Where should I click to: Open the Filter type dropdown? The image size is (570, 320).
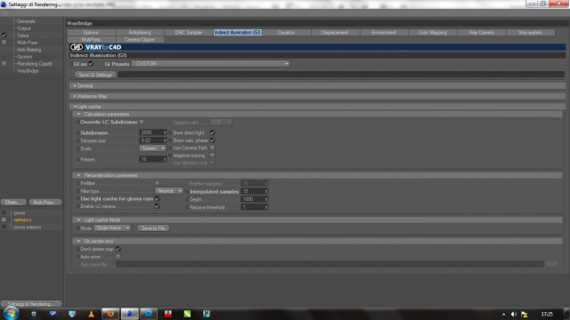pyautogui.click(x=169, y=191)
